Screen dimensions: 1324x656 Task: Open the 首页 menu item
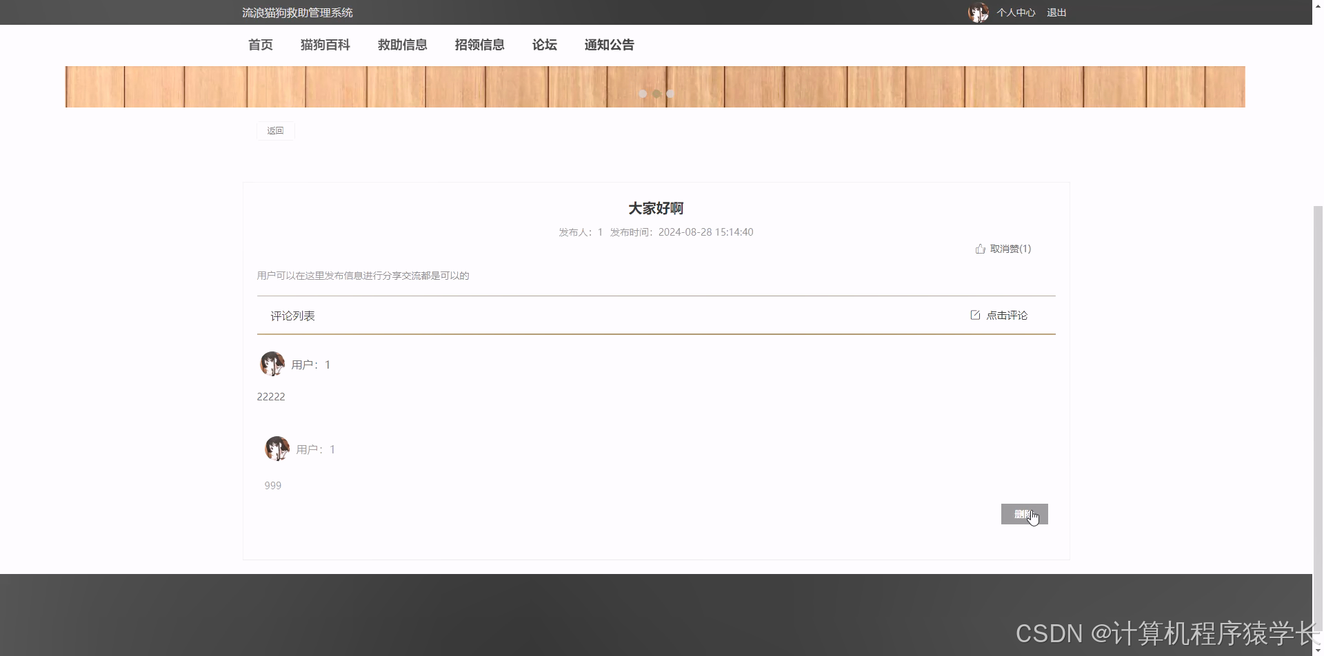[260, 45]
